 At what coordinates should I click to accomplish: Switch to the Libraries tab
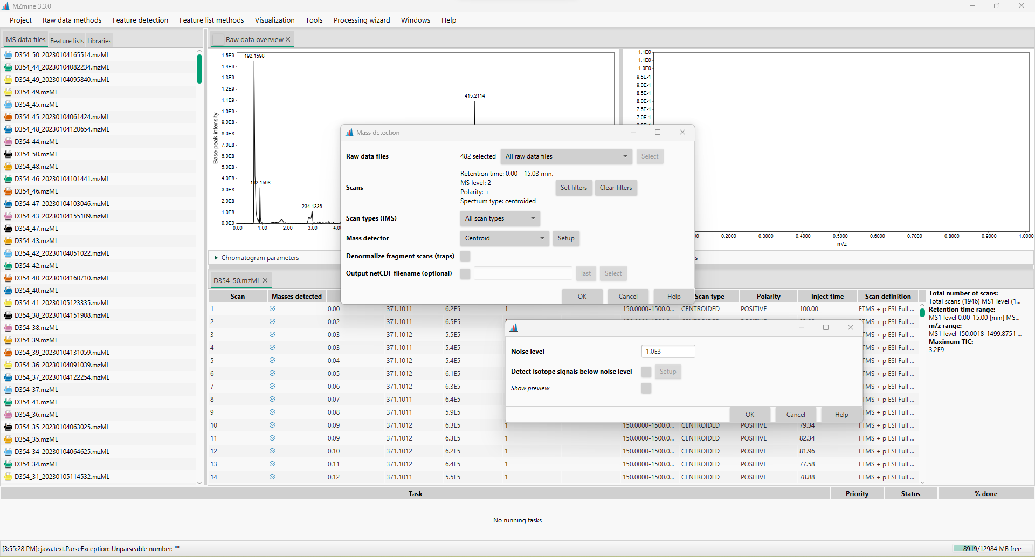pyautogui.click(x=99, y=40)
